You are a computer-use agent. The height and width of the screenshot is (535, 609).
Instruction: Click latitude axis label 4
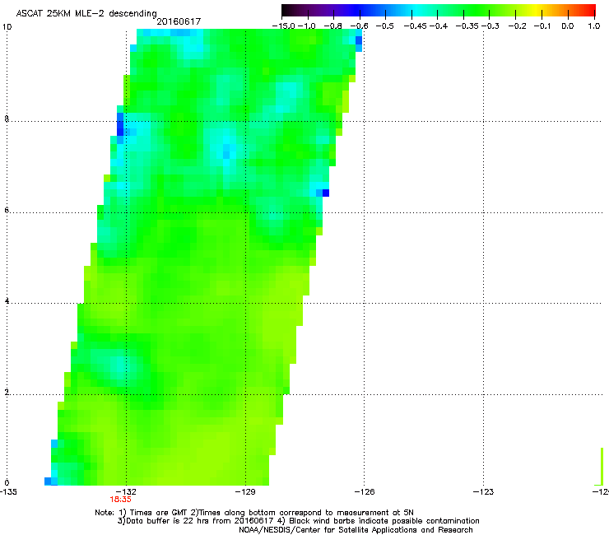7,301
